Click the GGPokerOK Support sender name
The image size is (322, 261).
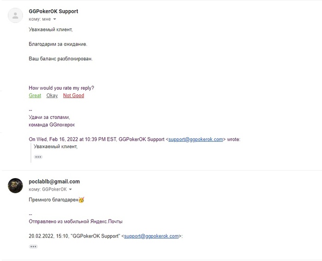pos(53,12)
